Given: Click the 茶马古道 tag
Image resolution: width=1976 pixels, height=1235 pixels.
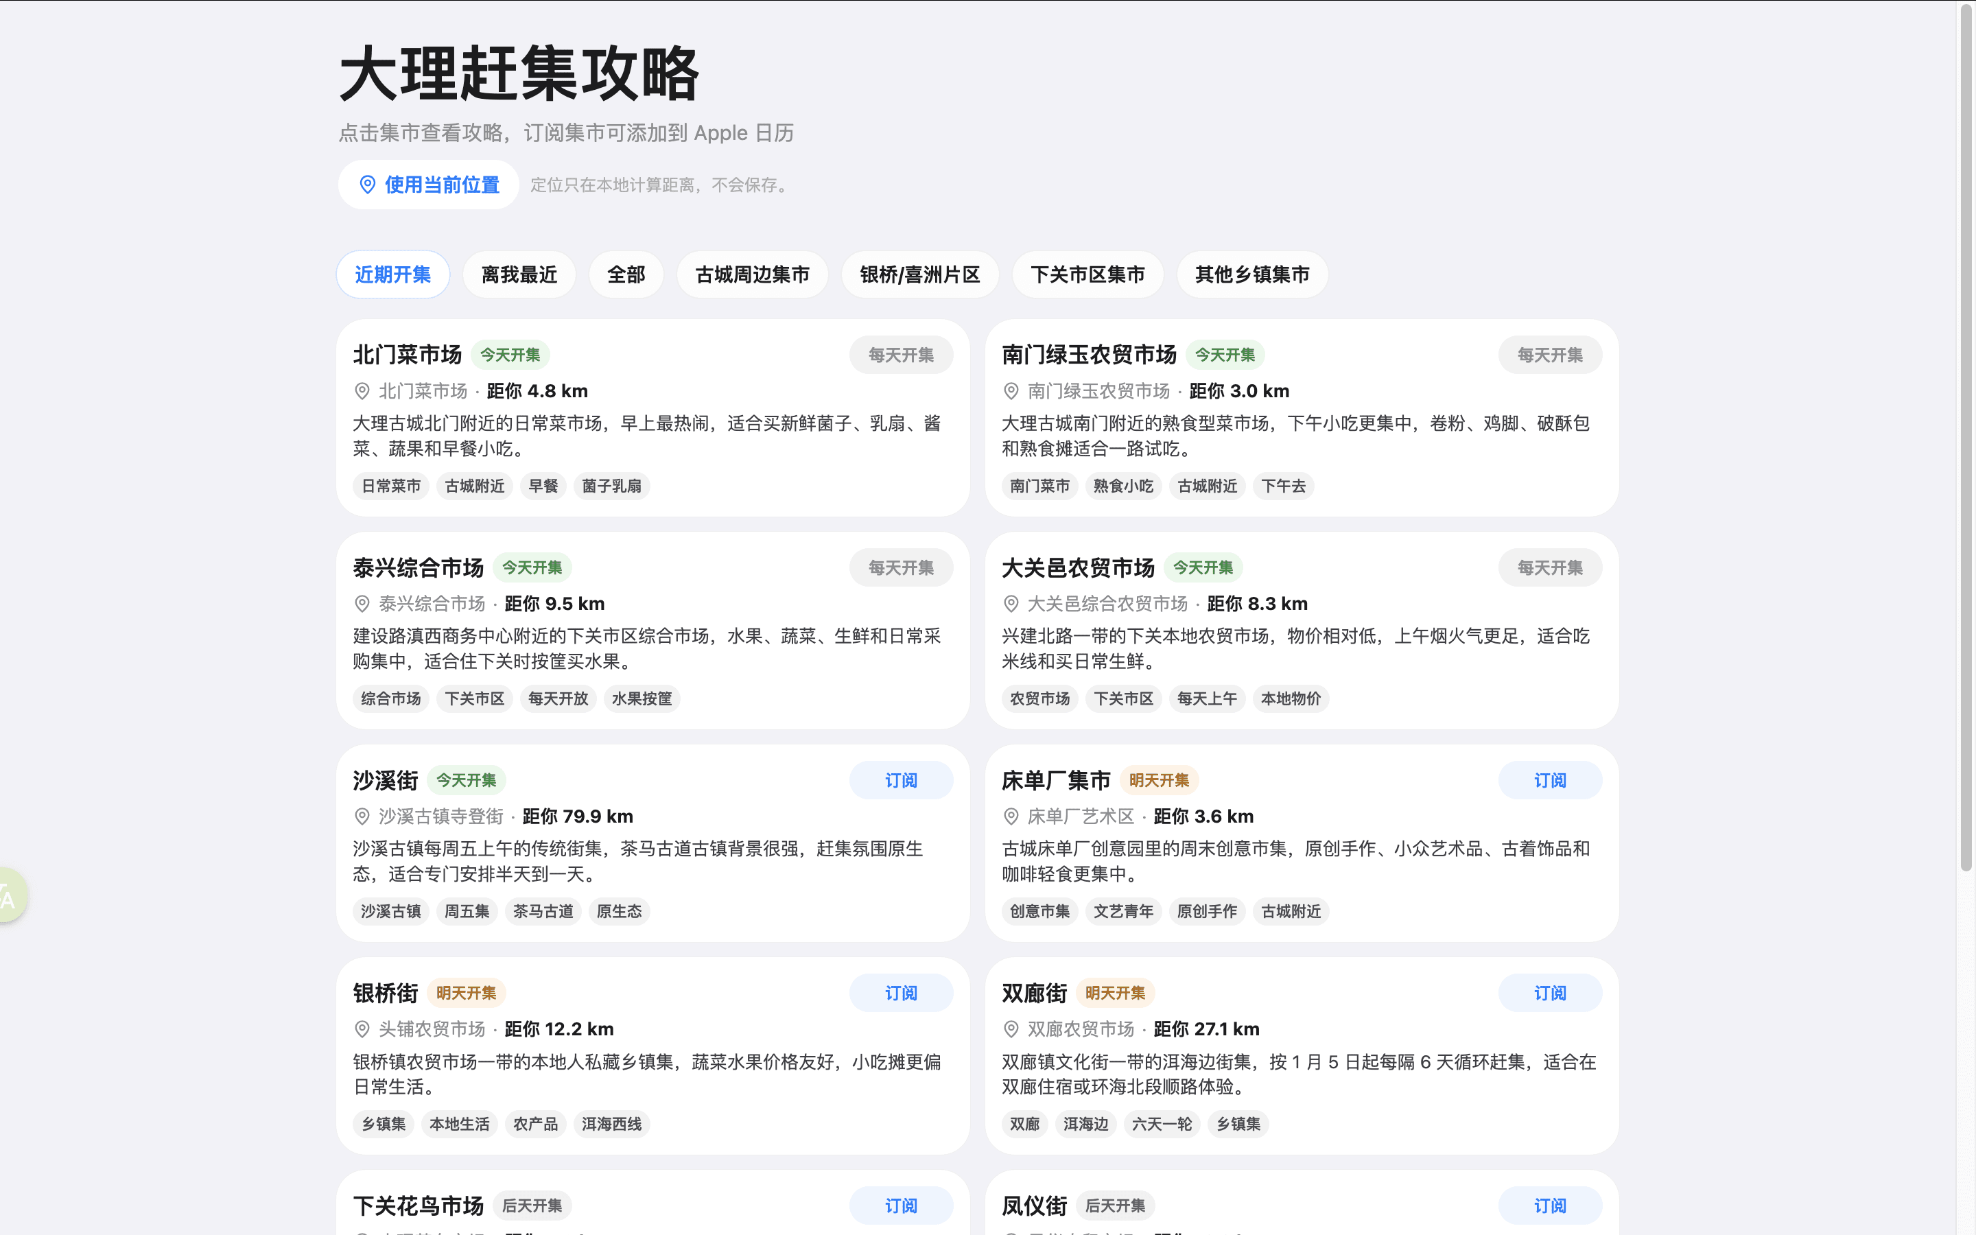Looking at the screenshot, I should pos(543,912).
